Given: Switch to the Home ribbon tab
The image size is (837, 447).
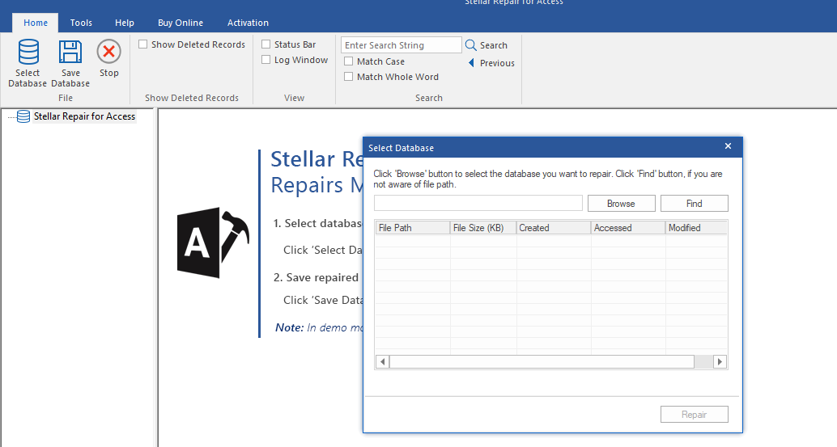Looking at the screenshot, I should (x=36, y=23).
